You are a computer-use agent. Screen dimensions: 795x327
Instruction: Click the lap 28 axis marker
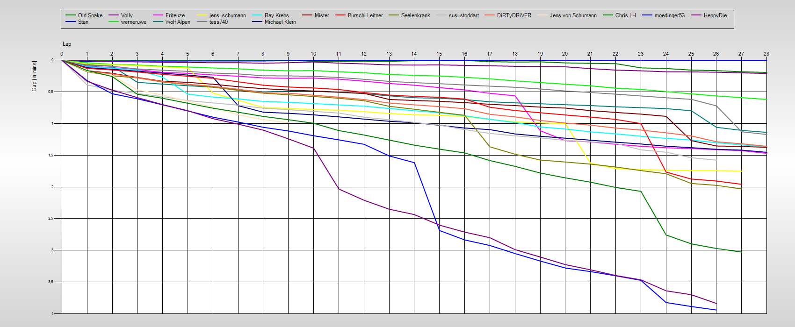766,54
